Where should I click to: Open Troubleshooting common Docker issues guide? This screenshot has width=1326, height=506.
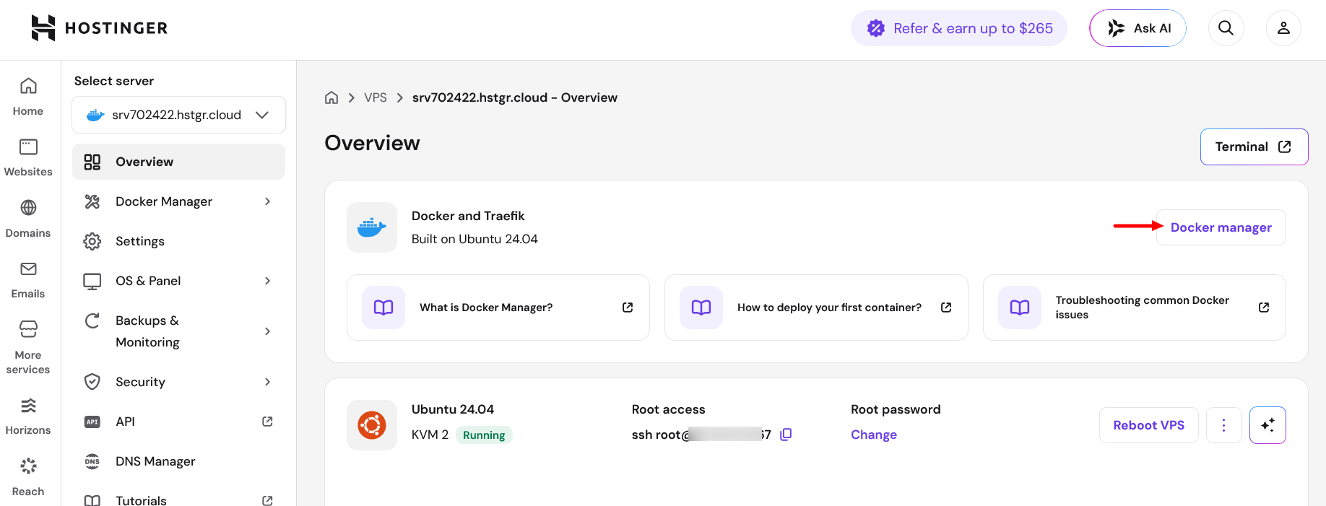(x=1134, y=307)
